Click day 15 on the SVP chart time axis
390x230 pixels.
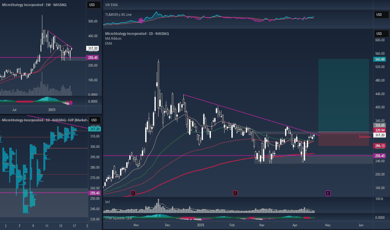(x=61, y=226)
